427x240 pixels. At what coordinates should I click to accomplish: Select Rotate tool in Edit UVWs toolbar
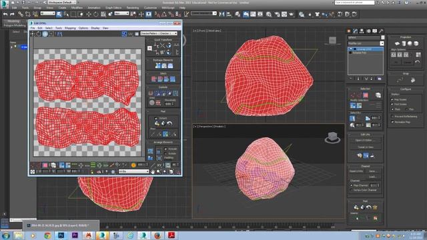(39, 34)
